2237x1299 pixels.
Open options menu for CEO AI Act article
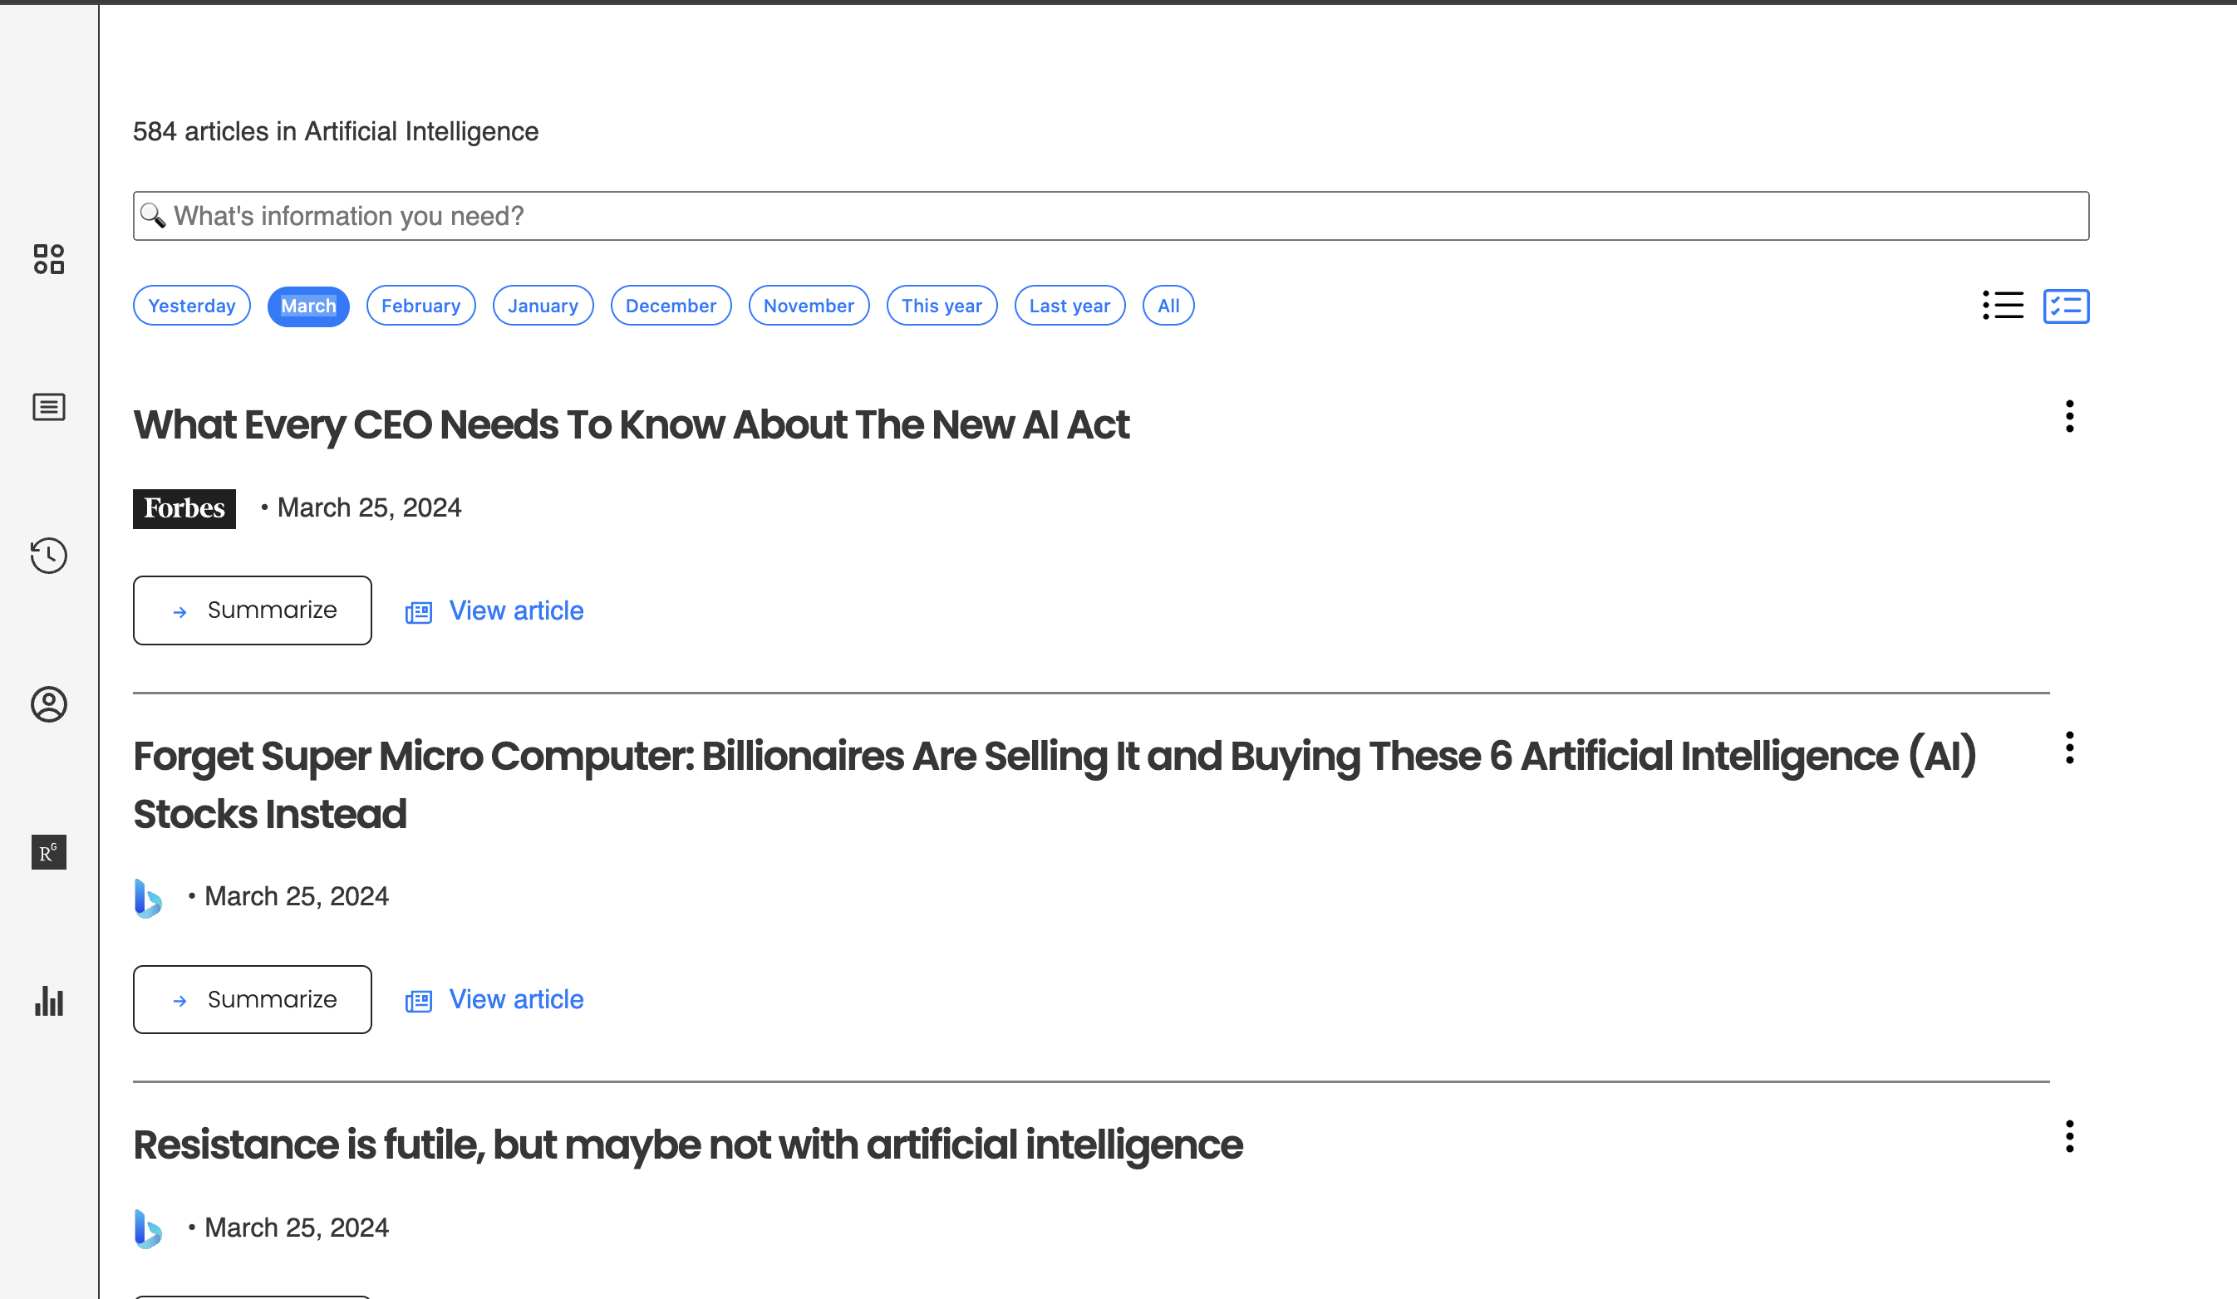(2070, 416)
